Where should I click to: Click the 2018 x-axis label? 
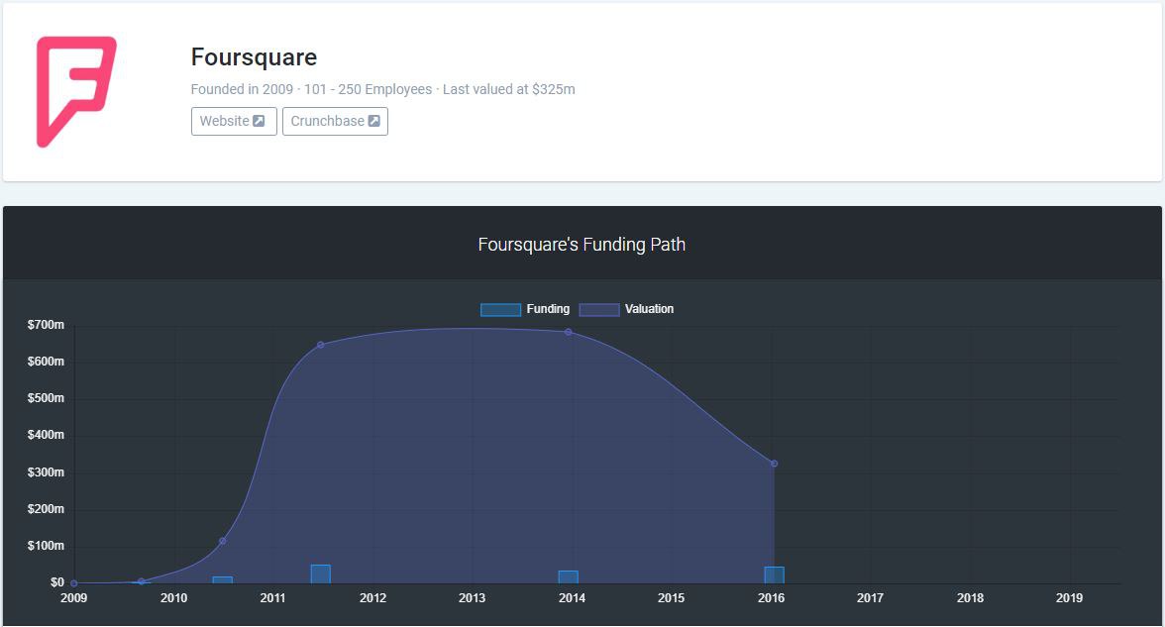tap(971, 598)
